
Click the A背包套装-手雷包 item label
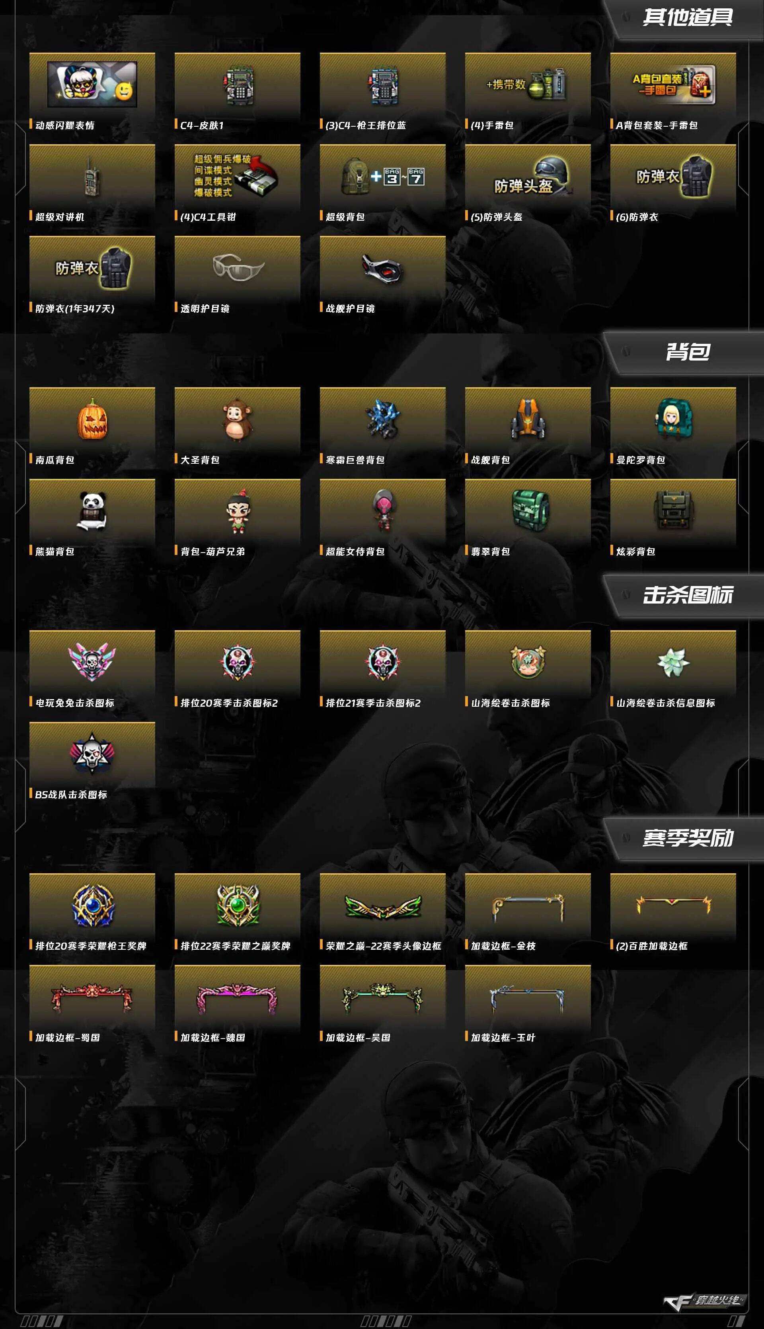click(657, 125)
